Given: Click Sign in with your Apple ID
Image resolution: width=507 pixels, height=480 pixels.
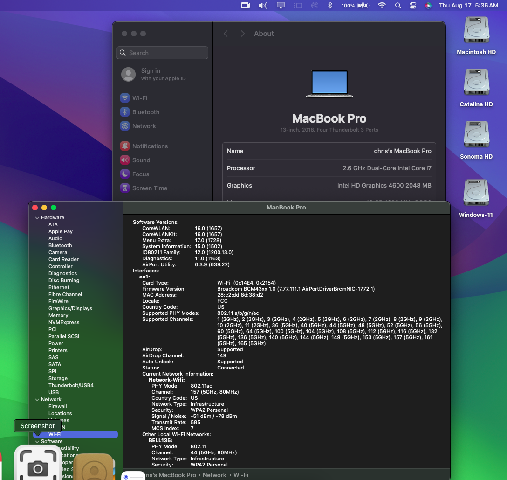Looking at the screenshot, I should click(155, 74).
